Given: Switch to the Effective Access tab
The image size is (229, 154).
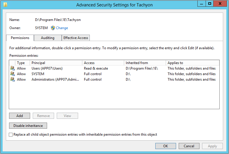Looking at the screenshot, I should (76, 38).
